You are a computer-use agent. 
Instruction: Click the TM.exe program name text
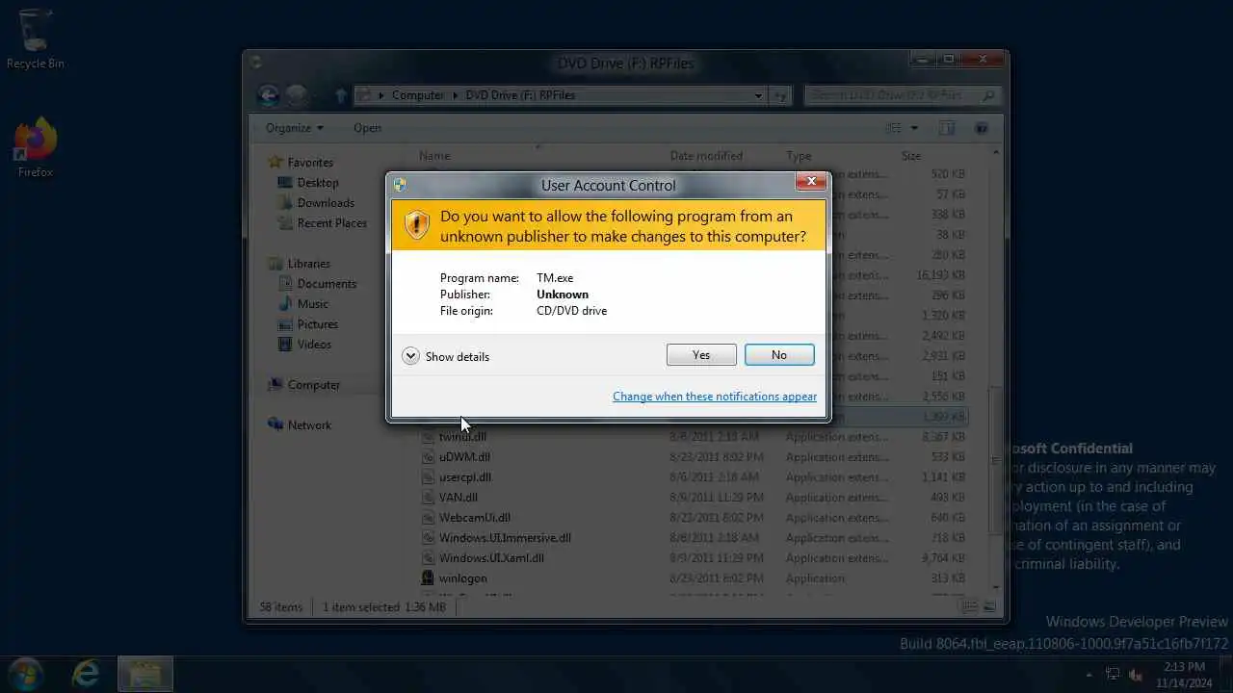click(555, 278)
